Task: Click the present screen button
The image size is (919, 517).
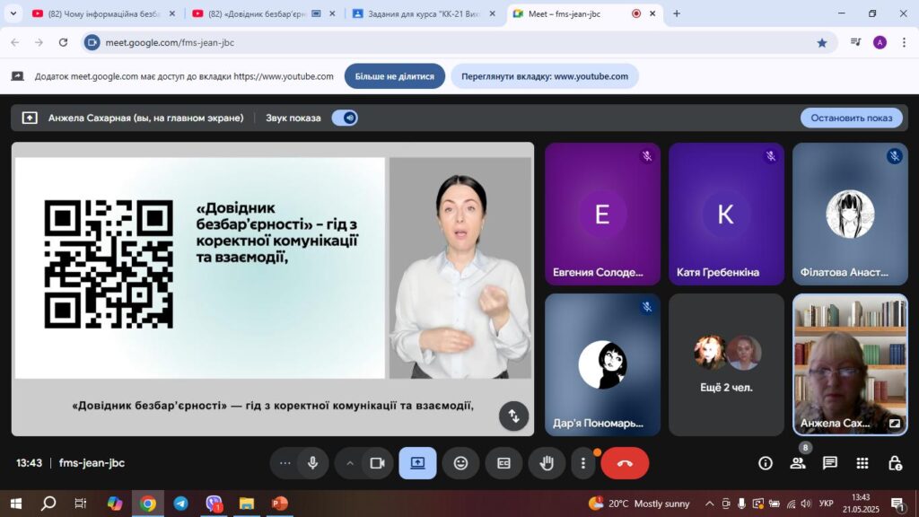Action: tap(417, 463)
